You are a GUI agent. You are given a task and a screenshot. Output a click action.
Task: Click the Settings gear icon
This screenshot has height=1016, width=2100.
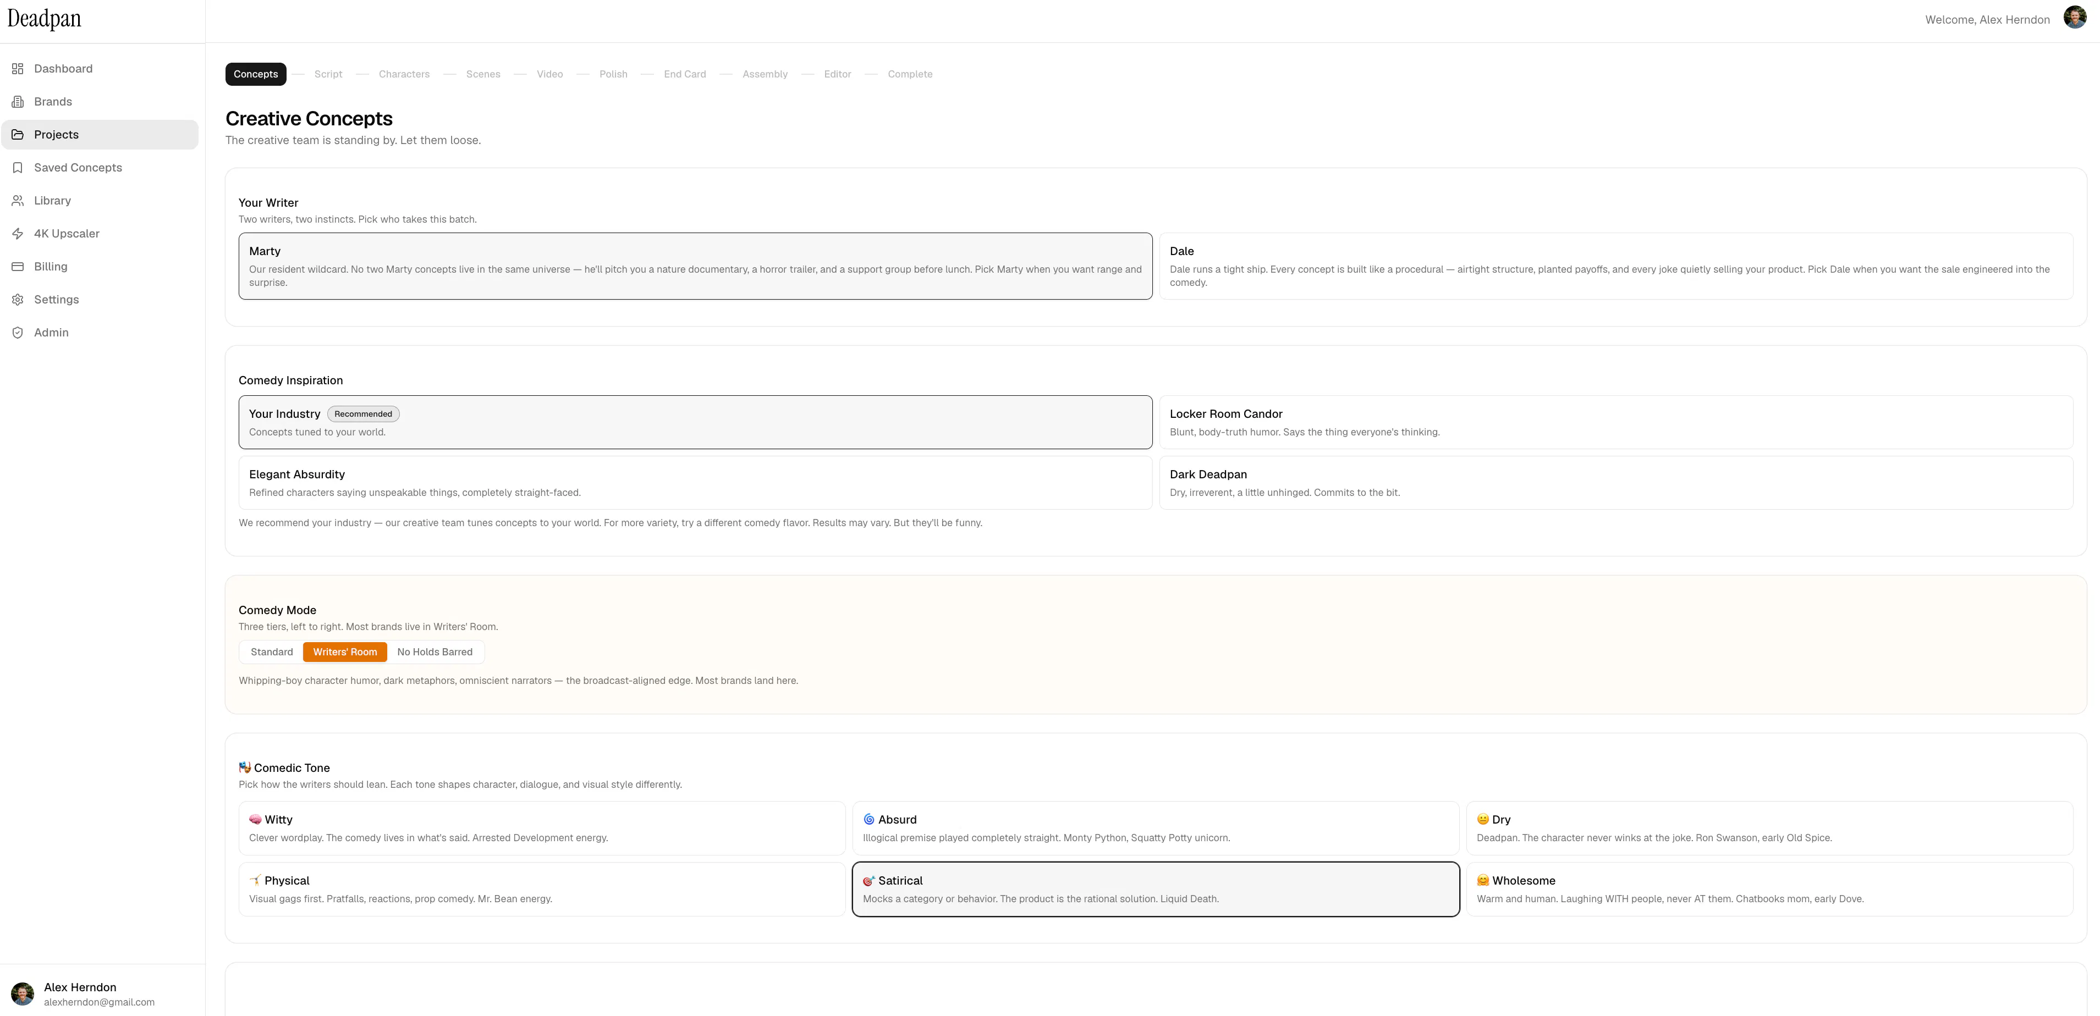(x=18, y=300)
